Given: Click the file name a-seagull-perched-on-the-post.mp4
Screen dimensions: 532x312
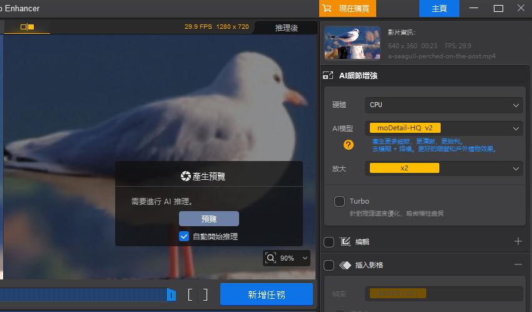Looking at the screenshot, I should (441, 56).
